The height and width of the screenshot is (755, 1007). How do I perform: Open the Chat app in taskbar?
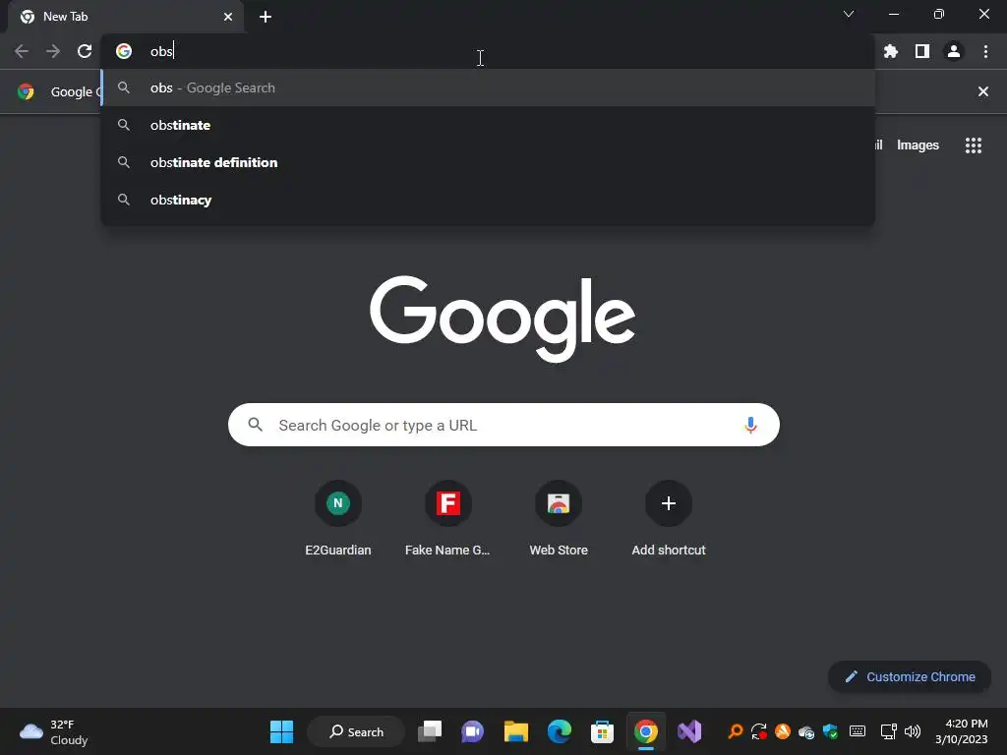473,731
